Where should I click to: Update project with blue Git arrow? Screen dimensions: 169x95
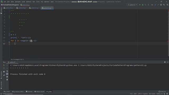[x=155, y=5]
